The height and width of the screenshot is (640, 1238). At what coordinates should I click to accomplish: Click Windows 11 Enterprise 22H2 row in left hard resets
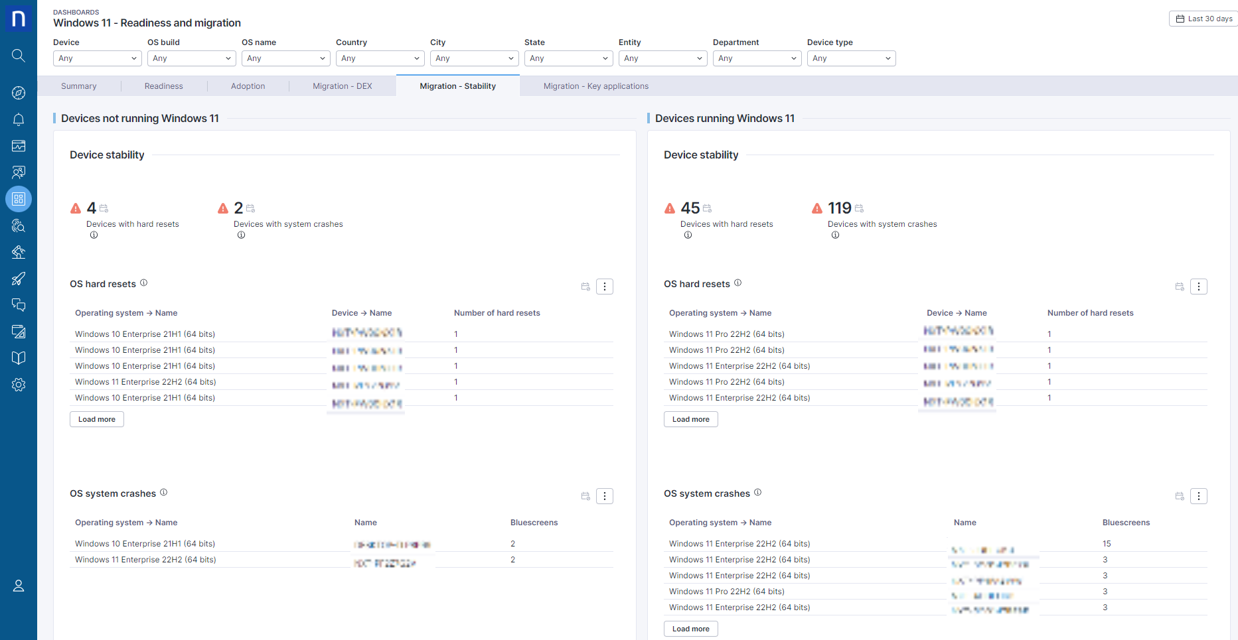coord(341,382)
